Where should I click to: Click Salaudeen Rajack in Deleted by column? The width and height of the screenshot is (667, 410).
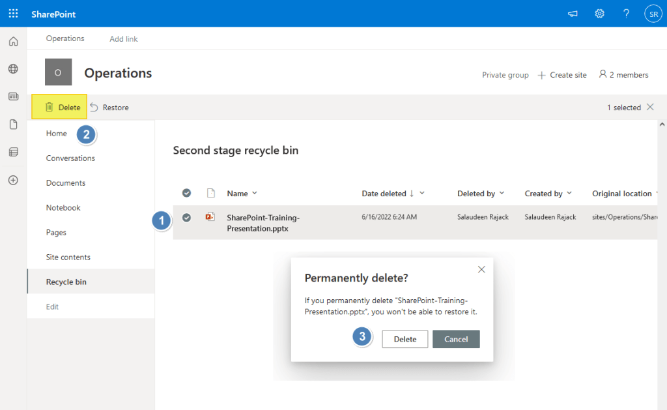click(483, 216)
